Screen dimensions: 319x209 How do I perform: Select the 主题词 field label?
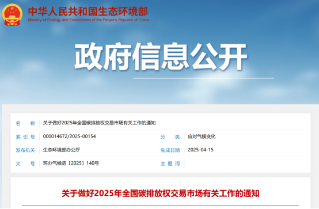point(170,164)
